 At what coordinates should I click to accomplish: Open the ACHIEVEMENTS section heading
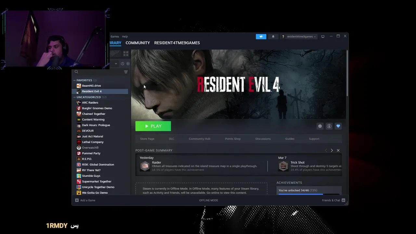pos(289,183)
